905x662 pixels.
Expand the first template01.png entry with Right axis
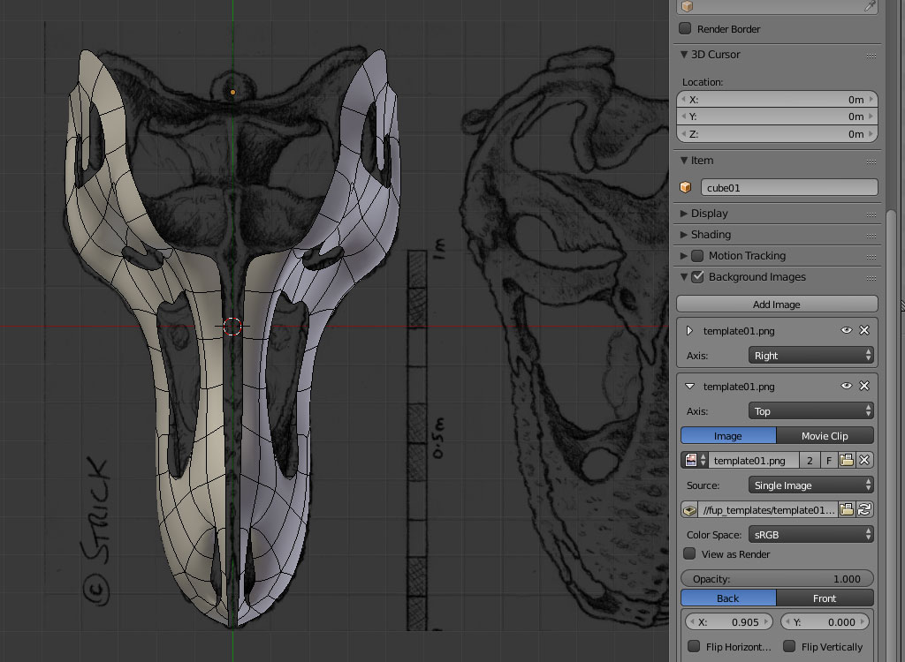coord(689,331)
